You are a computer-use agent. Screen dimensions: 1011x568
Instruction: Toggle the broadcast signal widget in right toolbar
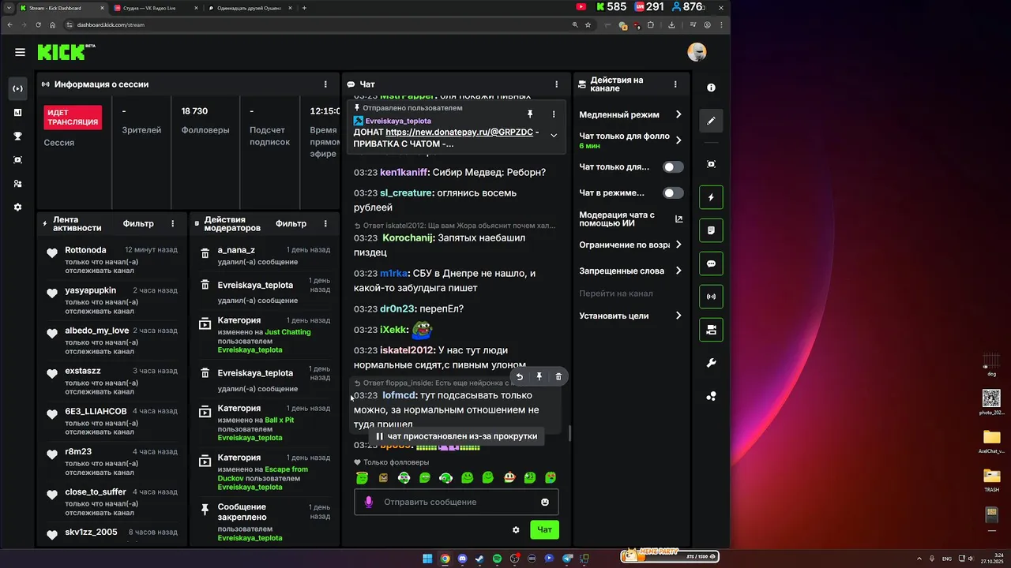[711, 297]
